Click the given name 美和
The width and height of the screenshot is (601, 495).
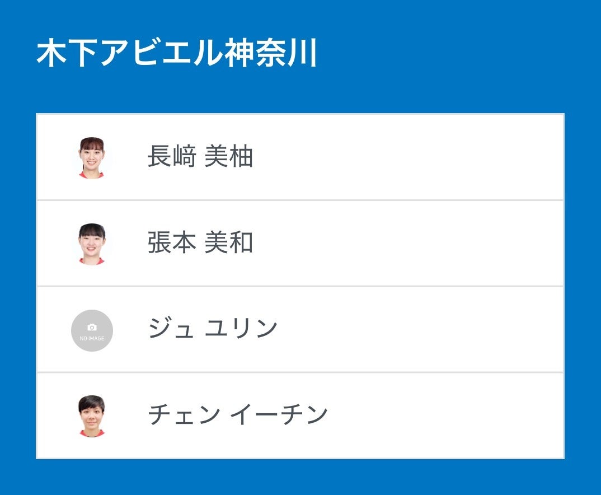pos(229,243)
